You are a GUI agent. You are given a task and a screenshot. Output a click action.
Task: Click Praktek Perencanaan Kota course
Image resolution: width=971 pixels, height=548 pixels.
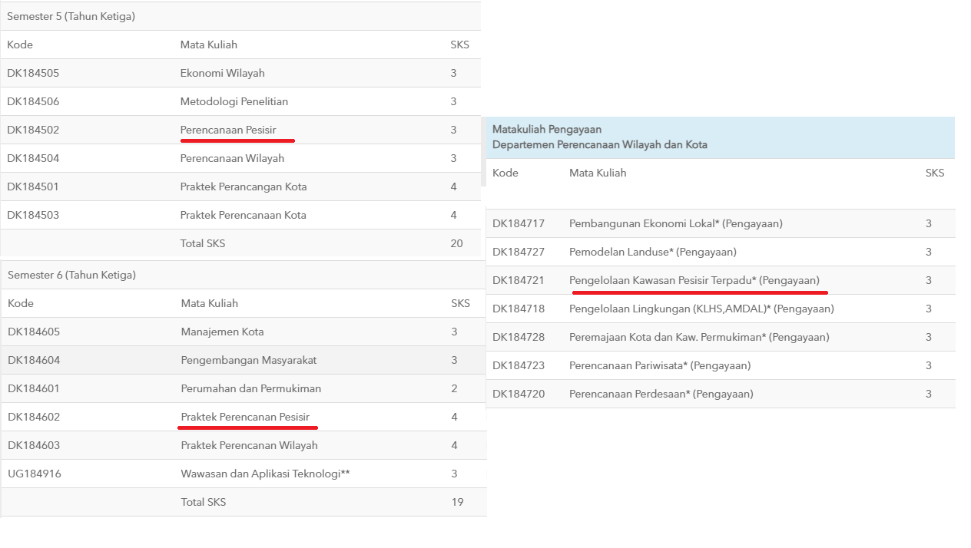tap(243, 215)
